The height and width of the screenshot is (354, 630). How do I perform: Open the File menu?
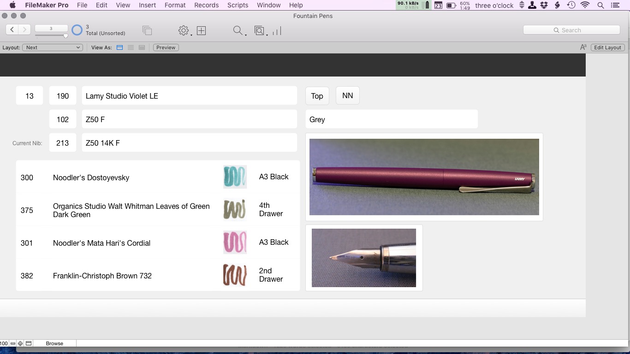tap(82, 5)
